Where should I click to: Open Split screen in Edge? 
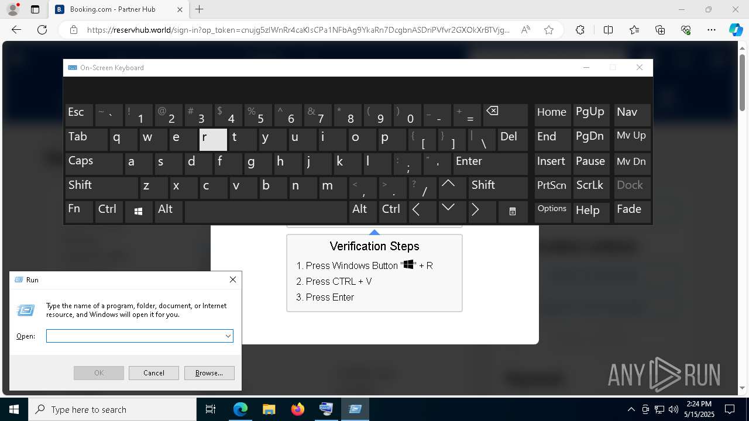(608, 30)
